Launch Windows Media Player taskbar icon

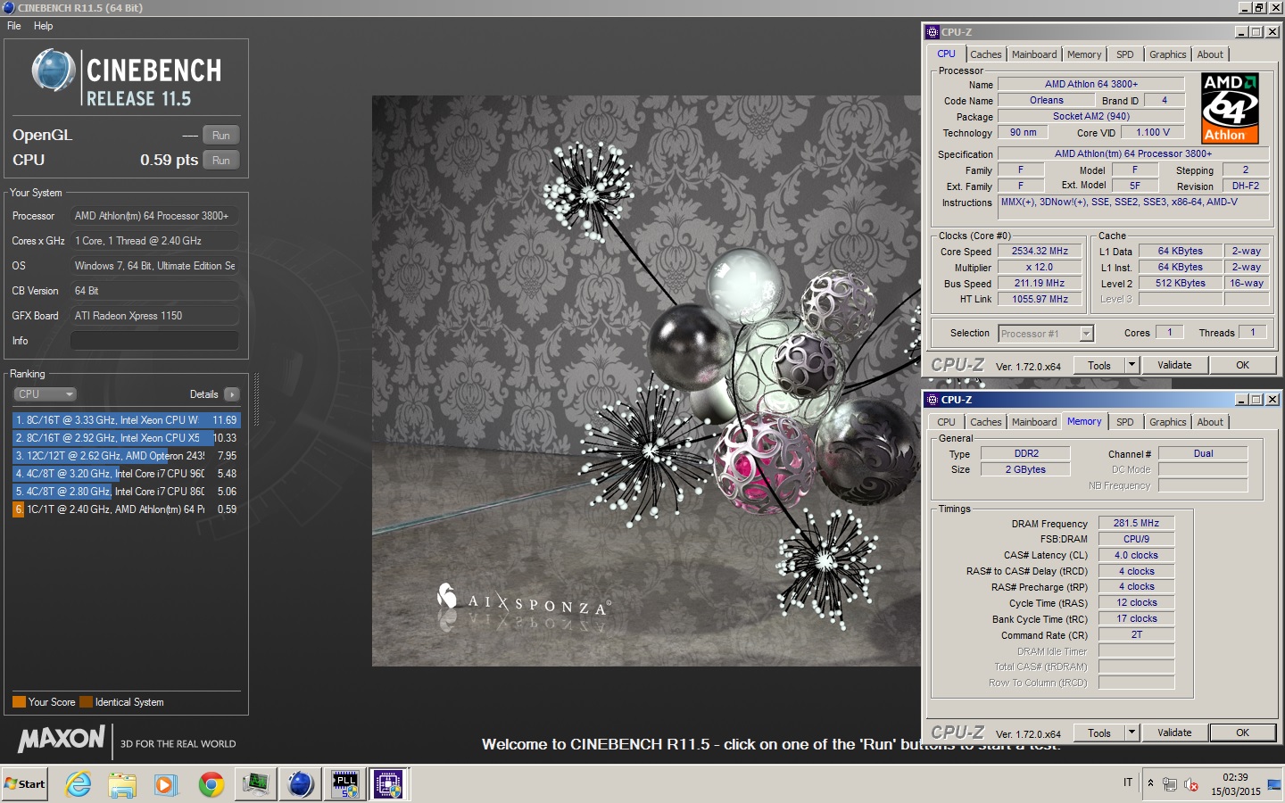165,784
